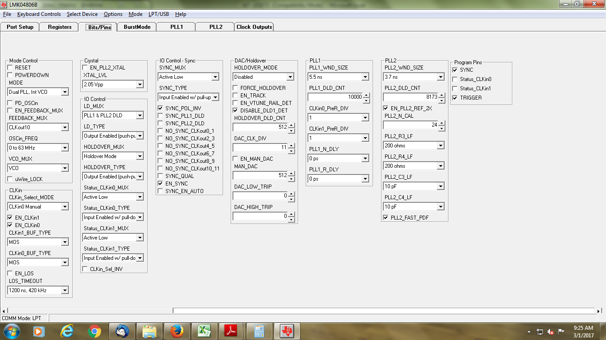Click the Windows Start button
The width and height of the screenshot is (606, 340).
(x=12, y=331)
